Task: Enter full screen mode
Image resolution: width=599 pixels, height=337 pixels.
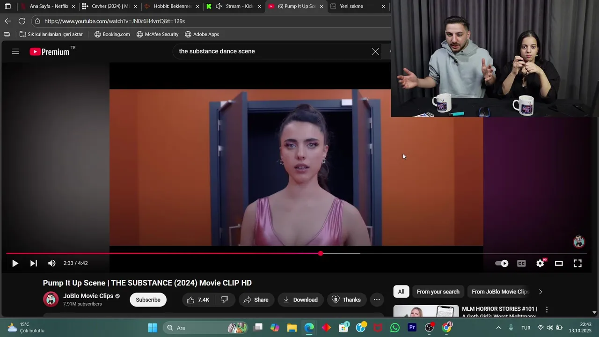Action: [x=578, y=264]
